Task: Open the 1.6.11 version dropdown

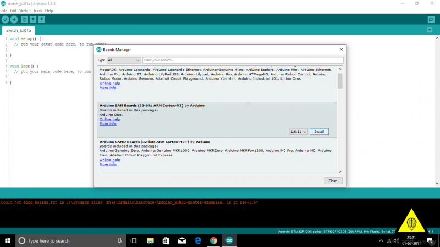Action: (x=298, y=132)
